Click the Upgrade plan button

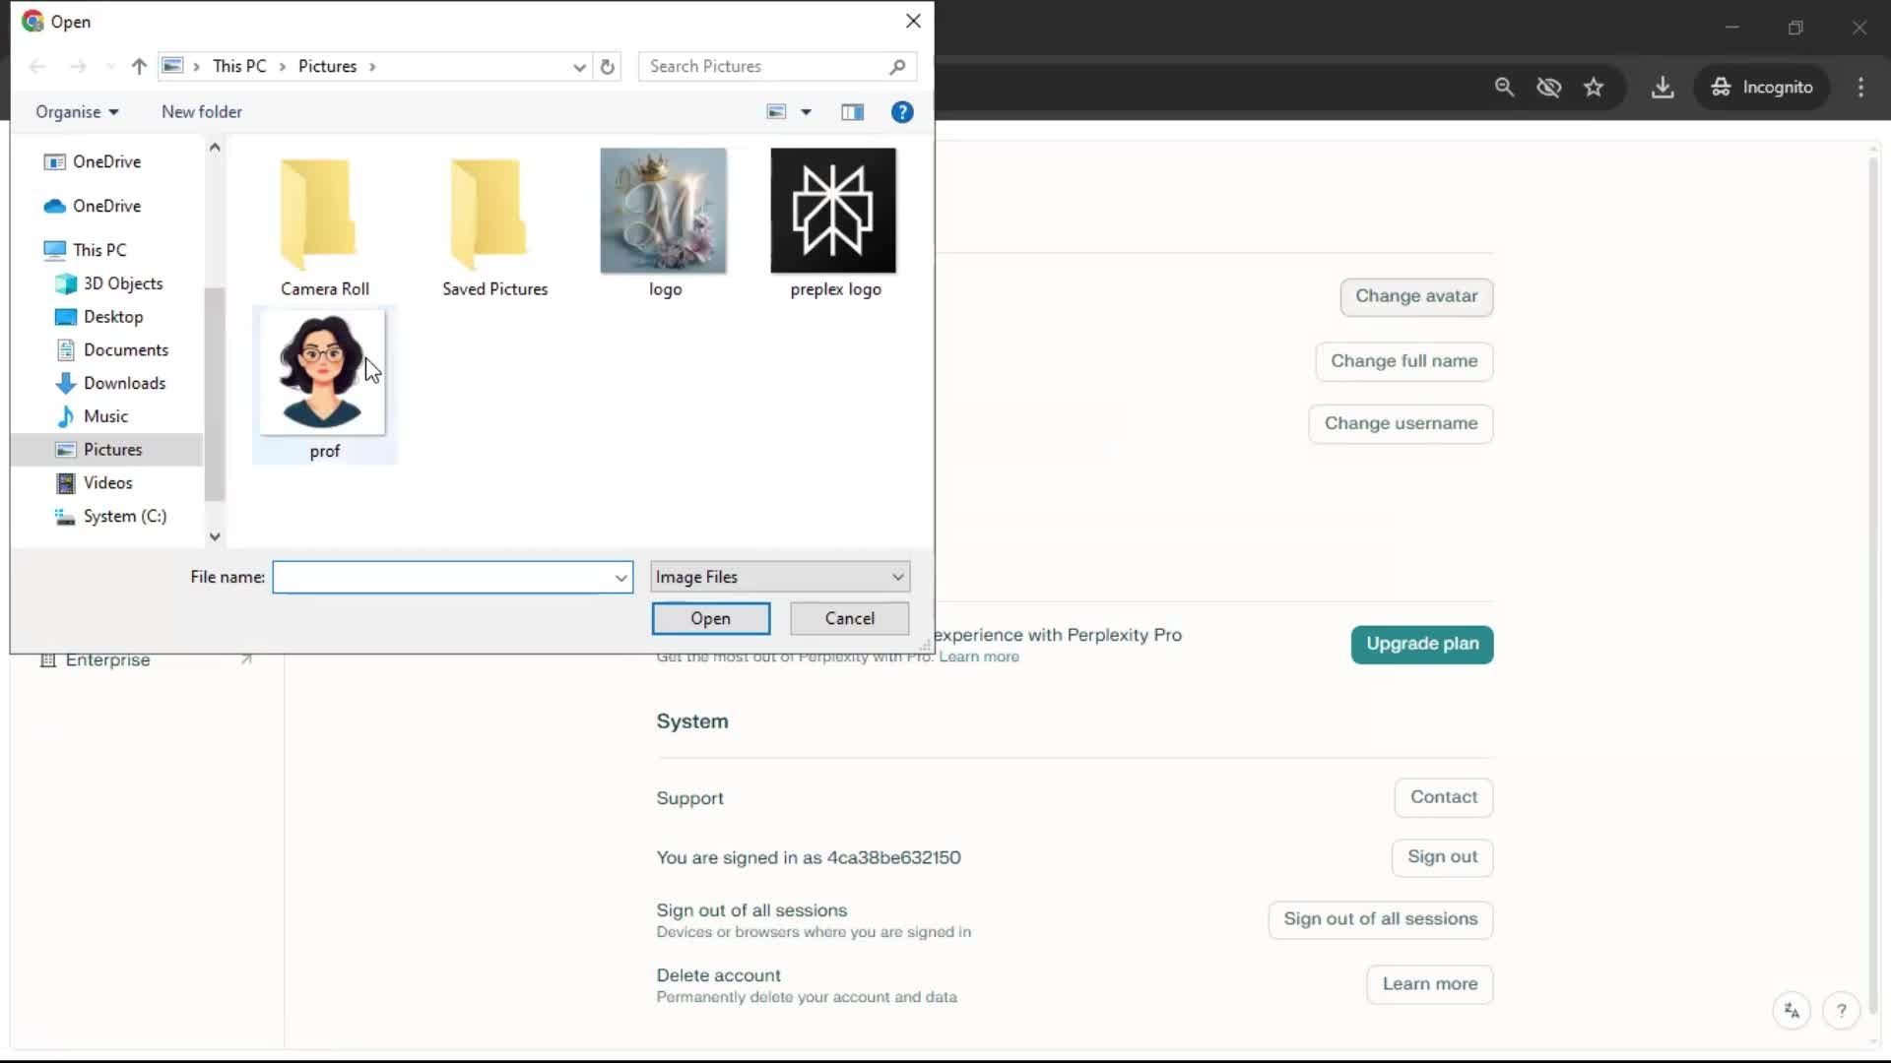1421,644
